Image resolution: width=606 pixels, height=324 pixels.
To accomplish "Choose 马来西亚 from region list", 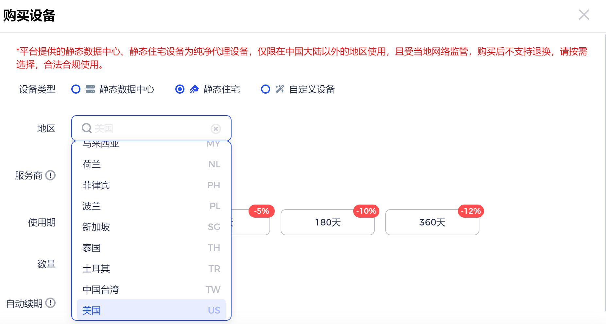I will coord(151,145).
